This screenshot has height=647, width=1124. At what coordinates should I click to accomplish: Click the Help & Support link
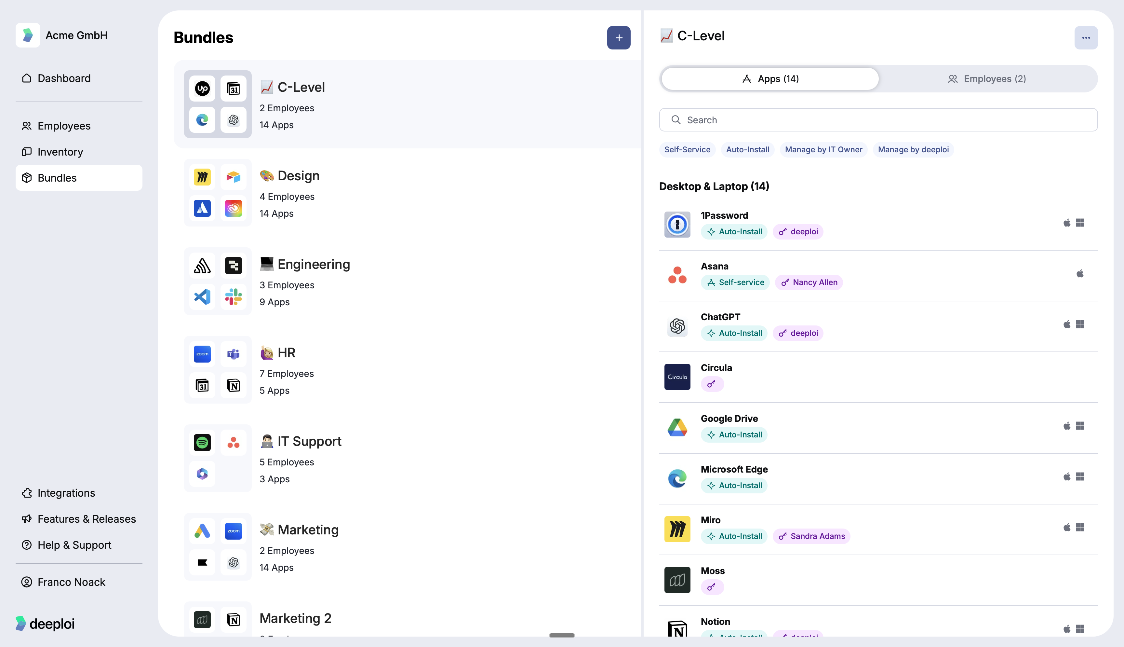click(x=74, y=545)
